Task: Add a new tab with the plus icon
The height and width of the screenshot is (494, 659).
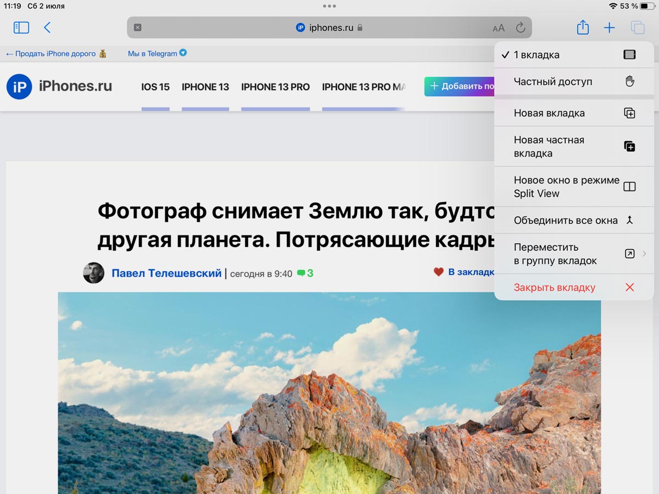Action: [610, 27]
